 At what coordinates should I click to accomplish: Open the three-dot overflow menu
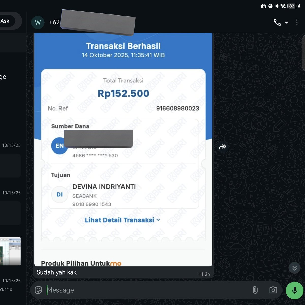[x=297, y=22]
